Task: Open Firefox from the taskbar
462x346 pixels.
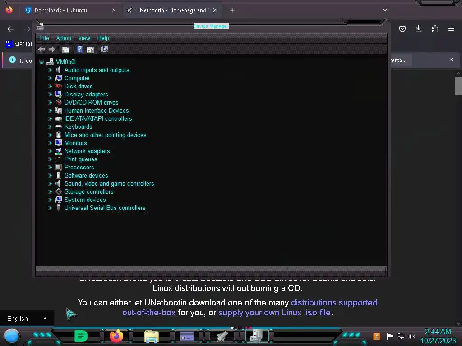Action: [116, 336]
